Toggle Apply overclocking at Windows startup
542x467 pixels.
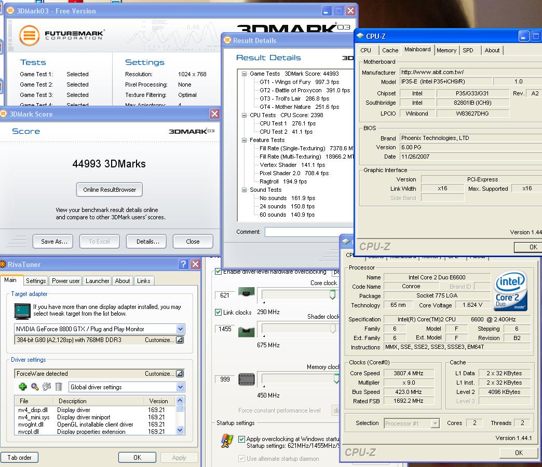pos(241,440)
